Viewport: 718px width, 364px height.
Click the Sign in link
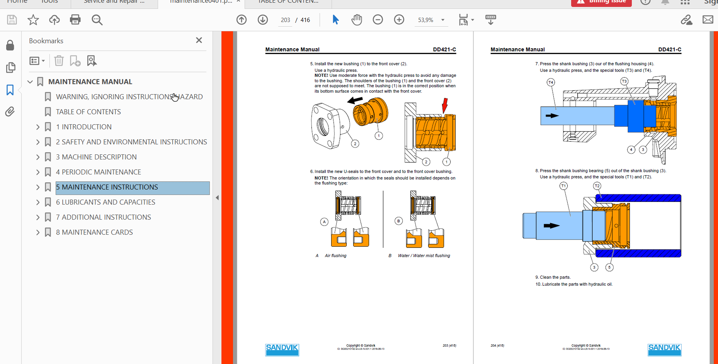click(711, 2)
